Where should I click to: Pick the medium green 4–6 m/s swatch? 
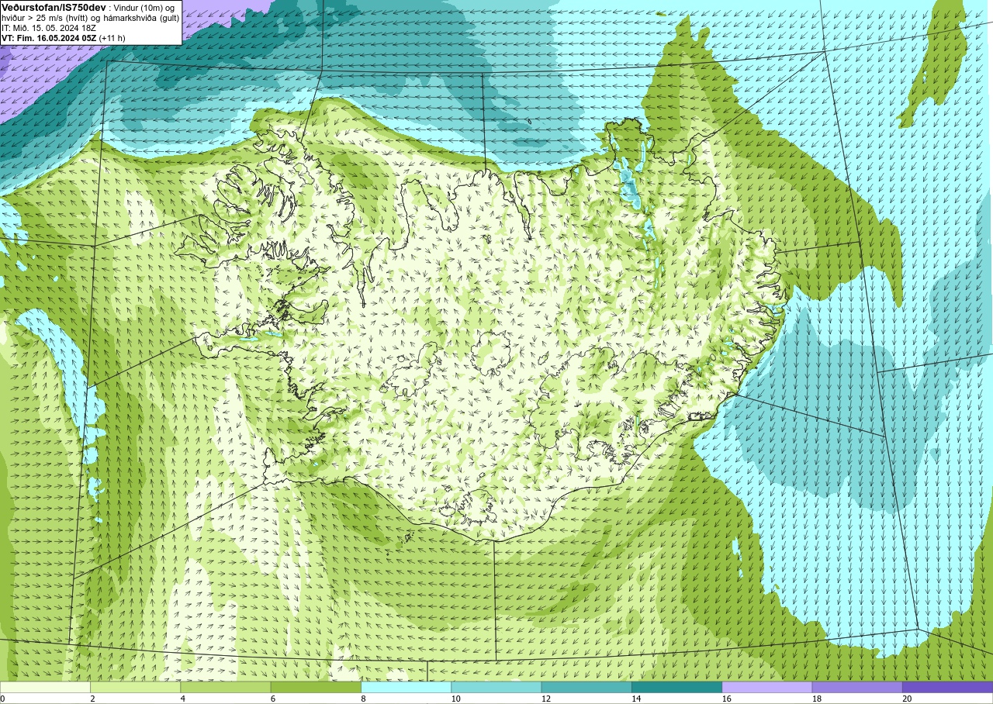point(226,687)
